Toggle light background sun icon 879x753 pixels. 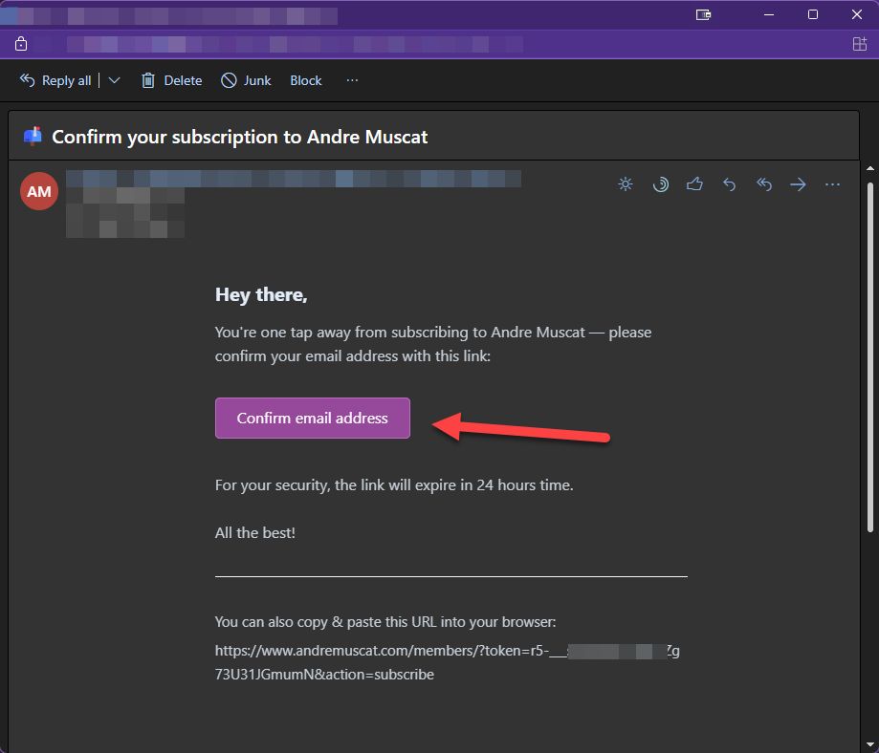(x=626, y=184)
